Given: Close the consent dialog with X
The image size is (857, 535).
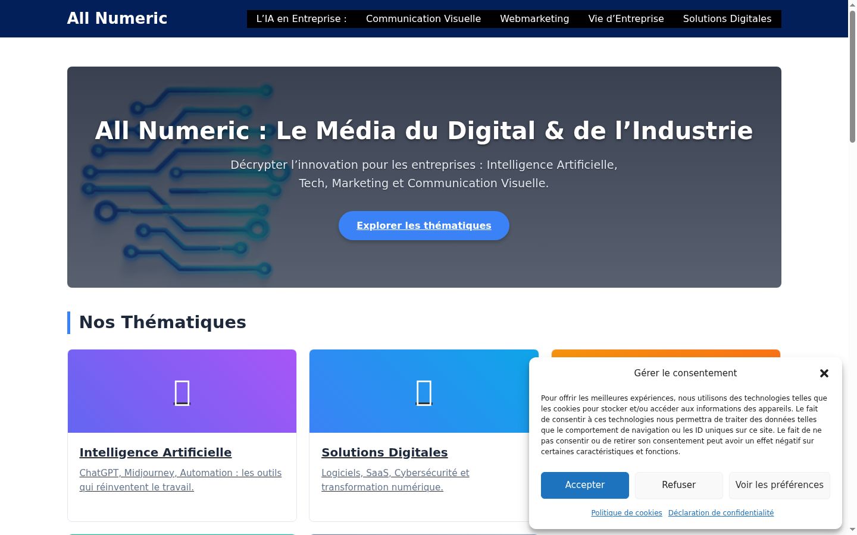Looking at the screenshot, I should click(824, 373).
